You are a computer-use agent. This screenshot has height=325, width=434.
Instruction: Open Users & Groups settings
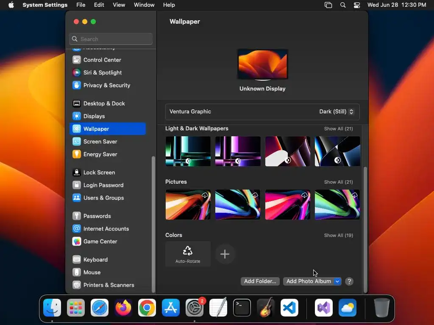[x=107, y=198]
